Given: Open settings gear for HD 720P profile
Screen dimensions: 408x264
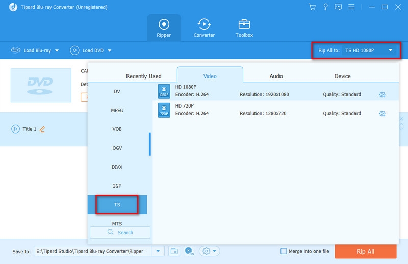Looking at the screenshot, I should [x=382, y=114].
